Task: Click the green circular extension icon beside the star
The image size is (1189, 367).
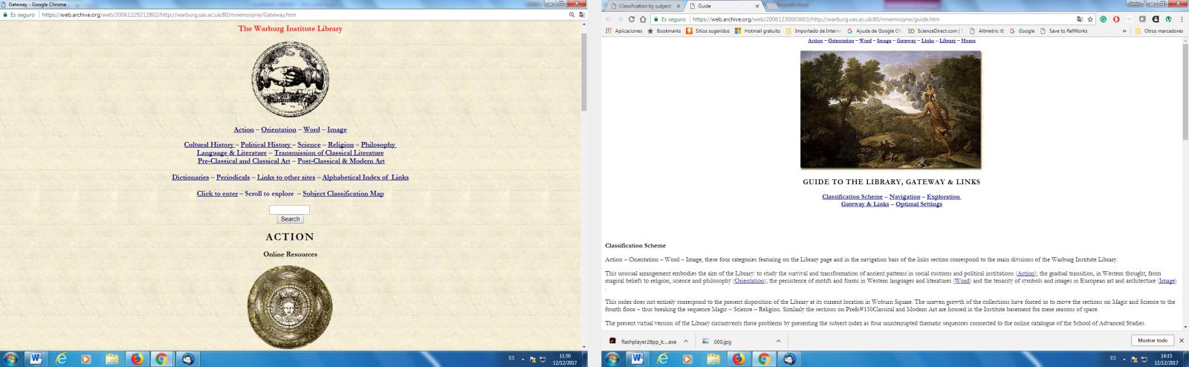Action: click(x=1104, y=19)
